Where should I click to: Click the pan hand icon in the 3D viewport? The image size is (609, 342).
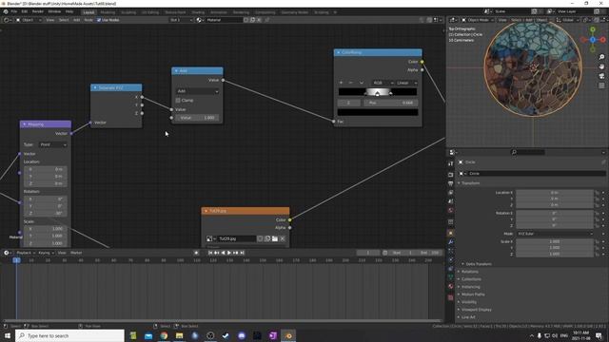pyautogui.click(x=601, y=66)
